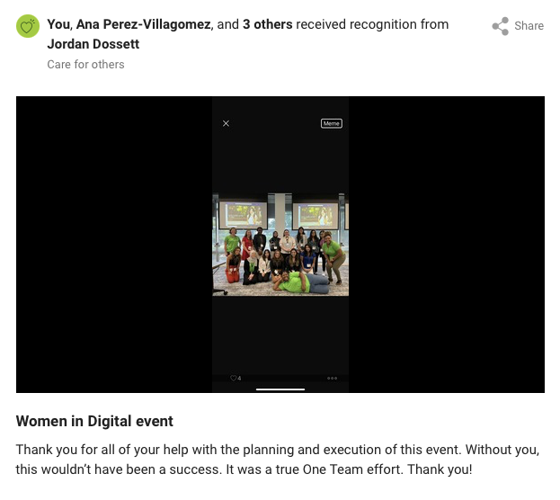Open the three-dot more options in image
Screen dimensions: 560x500
click(333, 378)
